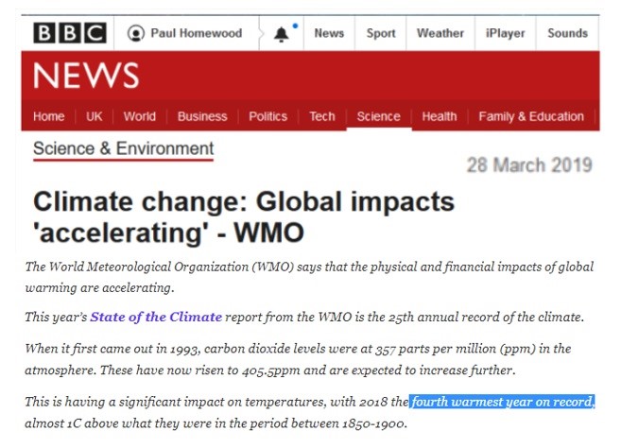The width and height of the screenshot is (621, 448).
Task: Open the Family & Education tab
Action: [x=531, y=116]
